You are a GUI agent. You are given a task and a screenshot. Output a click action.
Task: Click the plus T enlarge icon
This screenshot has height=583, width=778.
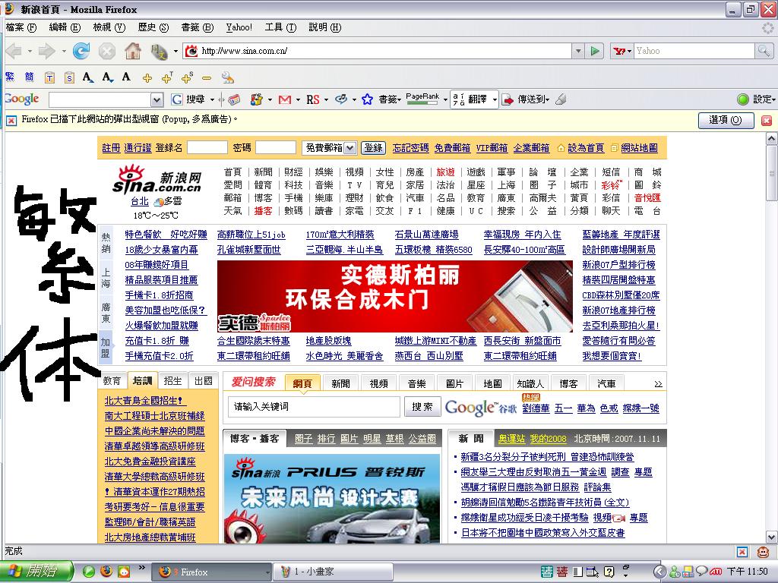167,77
